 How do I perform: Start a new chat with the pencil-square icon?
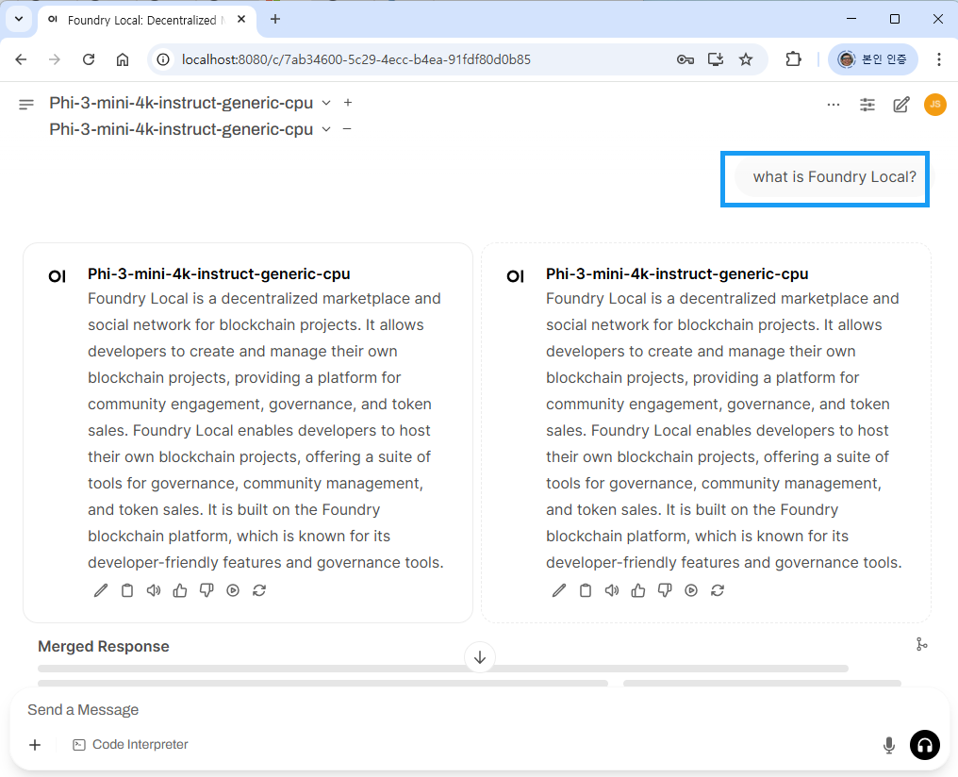[x=901, y=105]
